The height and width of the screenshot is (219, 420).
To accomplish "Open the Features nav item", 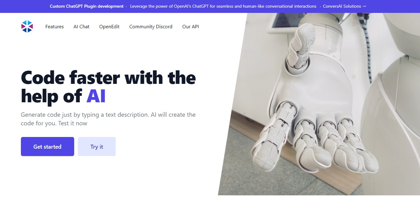I will [x=54, y=27].
